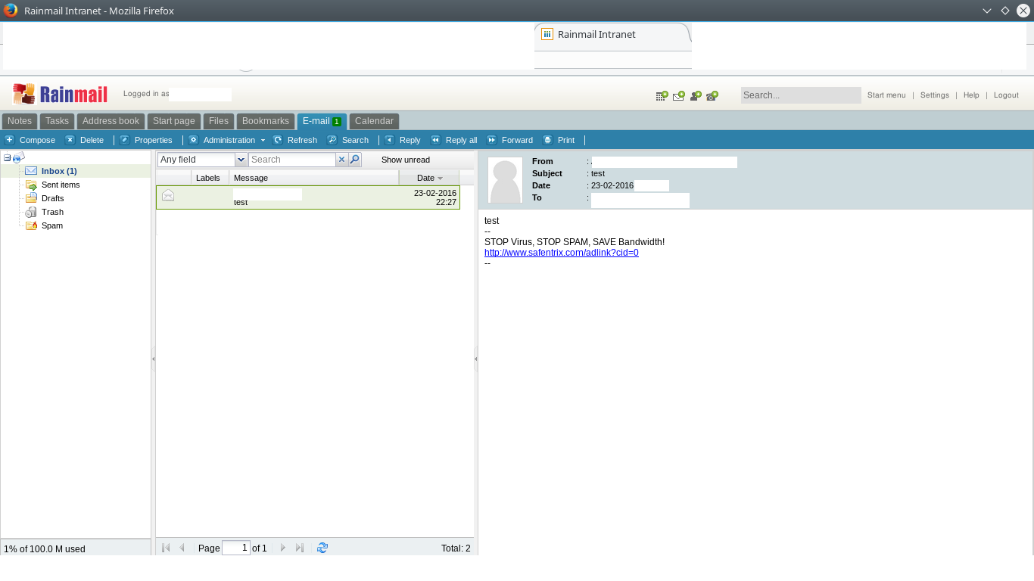The image size is (1034, 581).
Task: Switch to the Files tab
Action: click(219, 121)
